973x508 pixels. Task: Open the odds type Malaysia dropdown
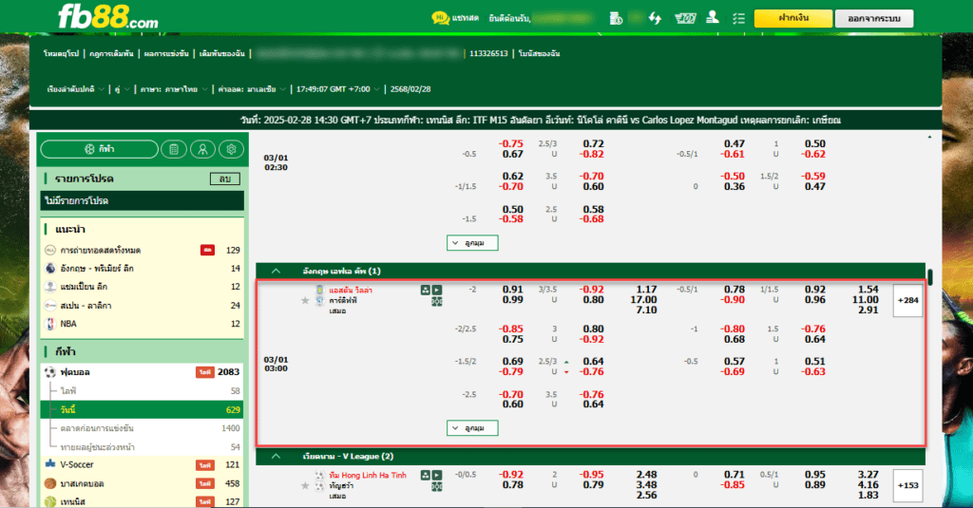[252, 89]
